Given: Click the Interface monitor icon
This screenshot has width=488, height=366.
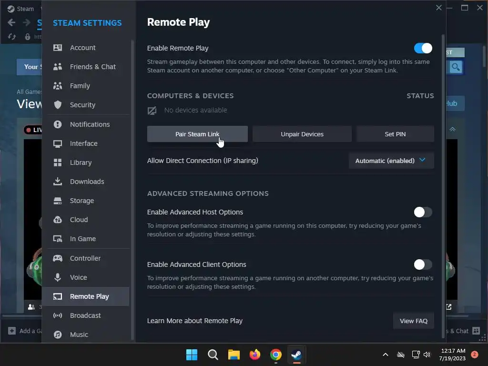Looking at the screenshot, I should (x=58, y=143).
